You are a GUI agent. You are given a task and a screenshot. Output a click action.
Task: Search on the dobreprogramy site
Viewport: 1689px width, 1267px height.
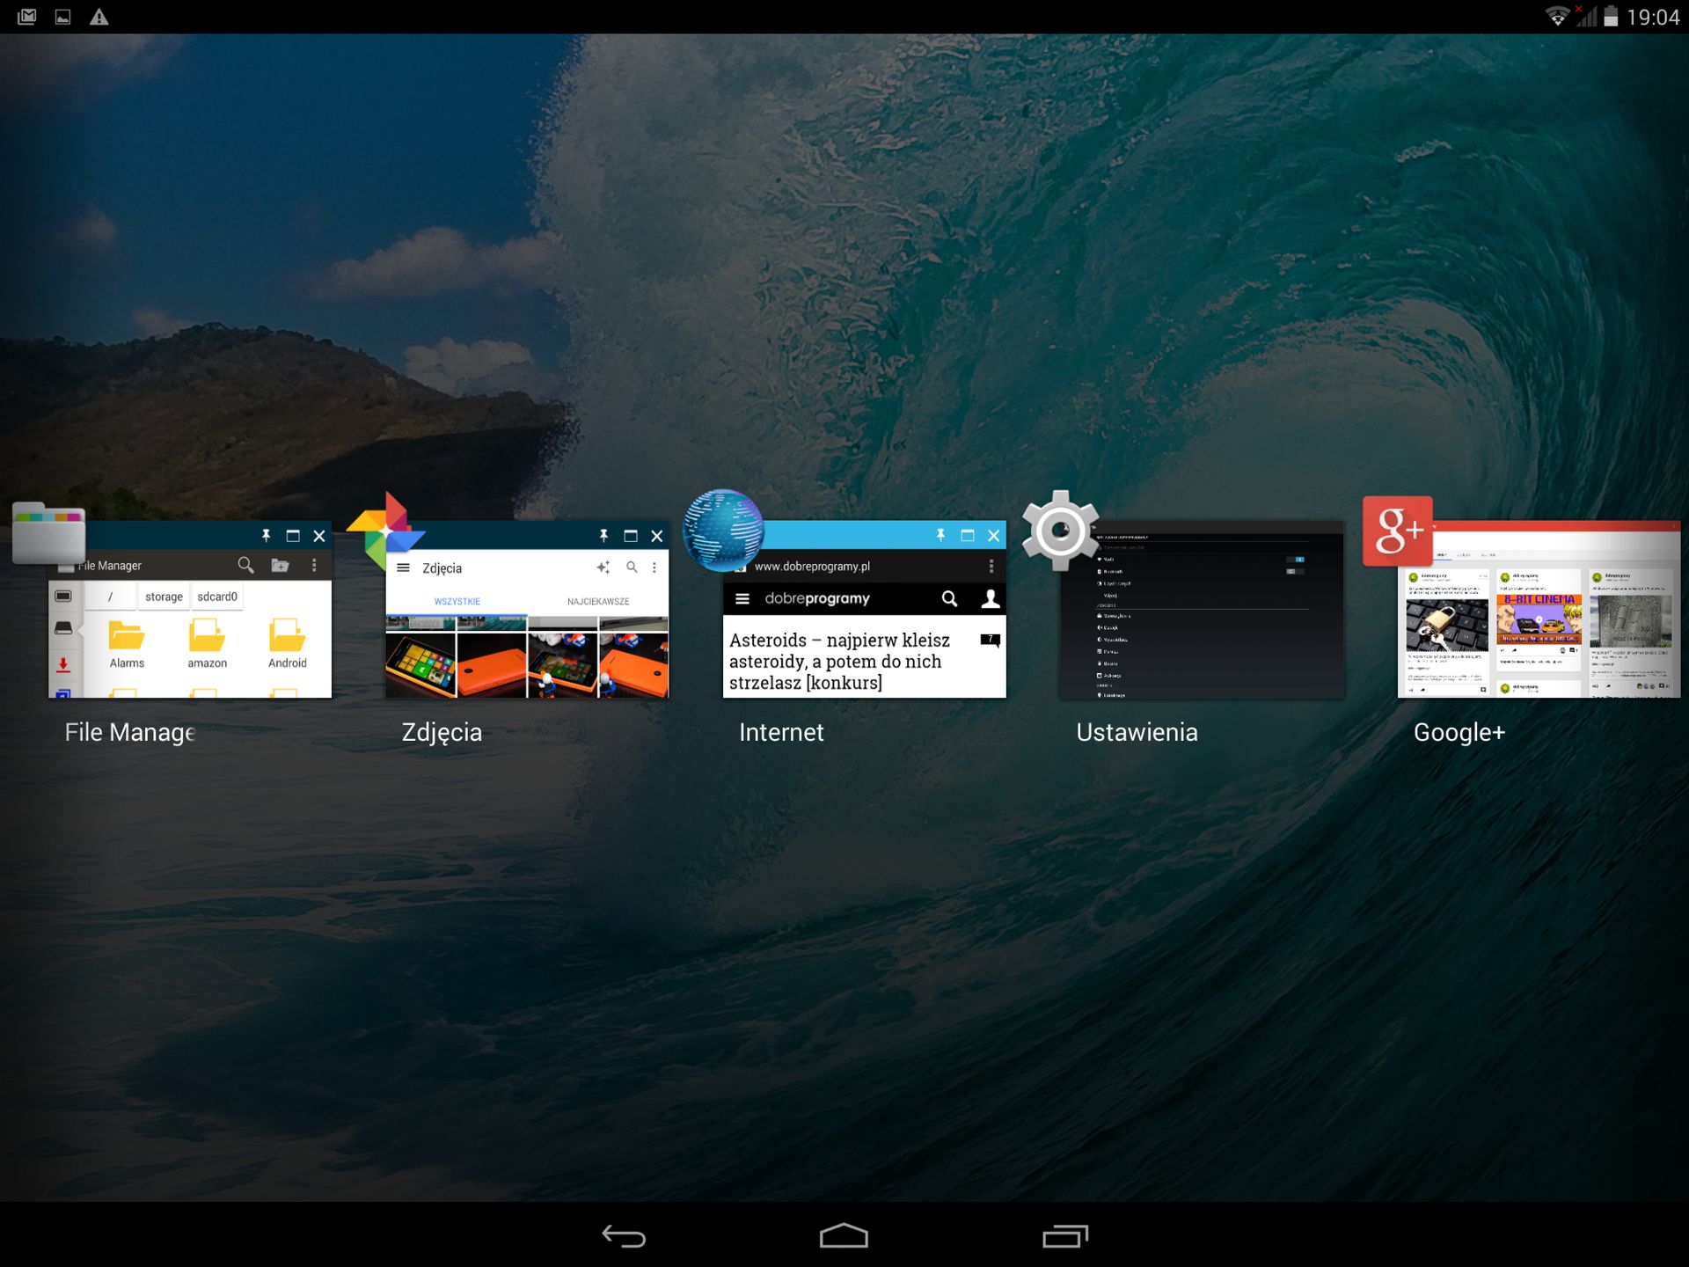pyautogui.click(x=949, y=598)
